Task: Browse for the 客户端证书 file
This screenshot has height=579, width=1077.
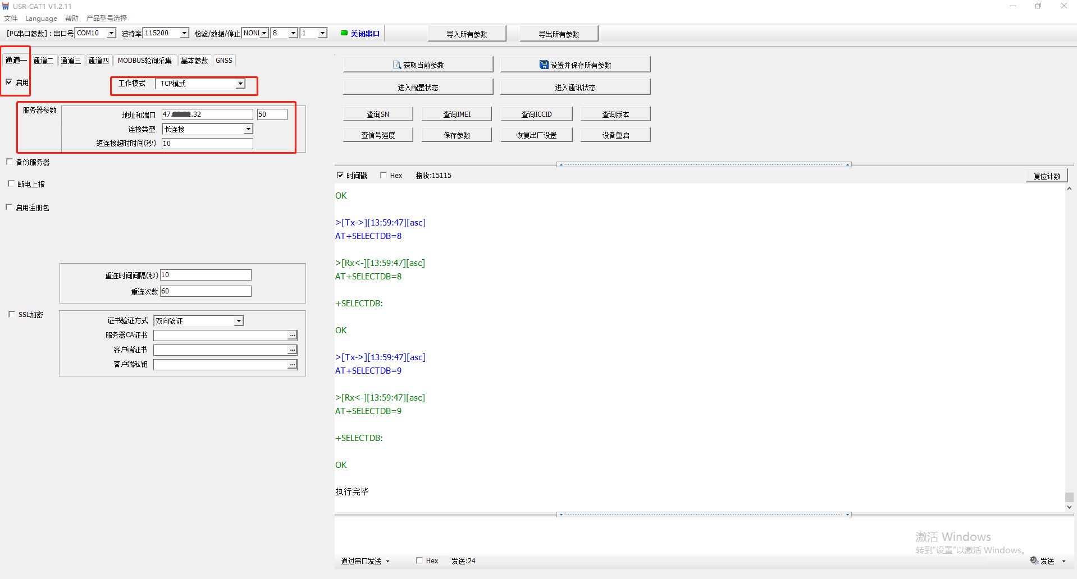Action: click(292, 350)
